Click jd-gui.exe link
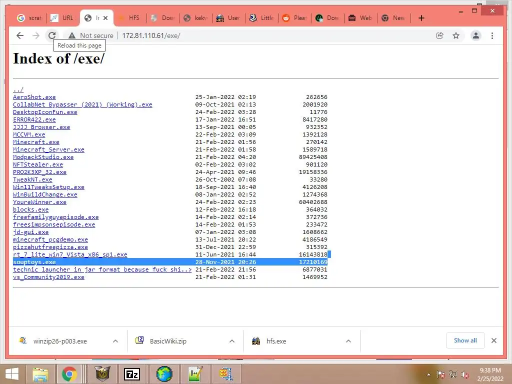 click(30, 232)
